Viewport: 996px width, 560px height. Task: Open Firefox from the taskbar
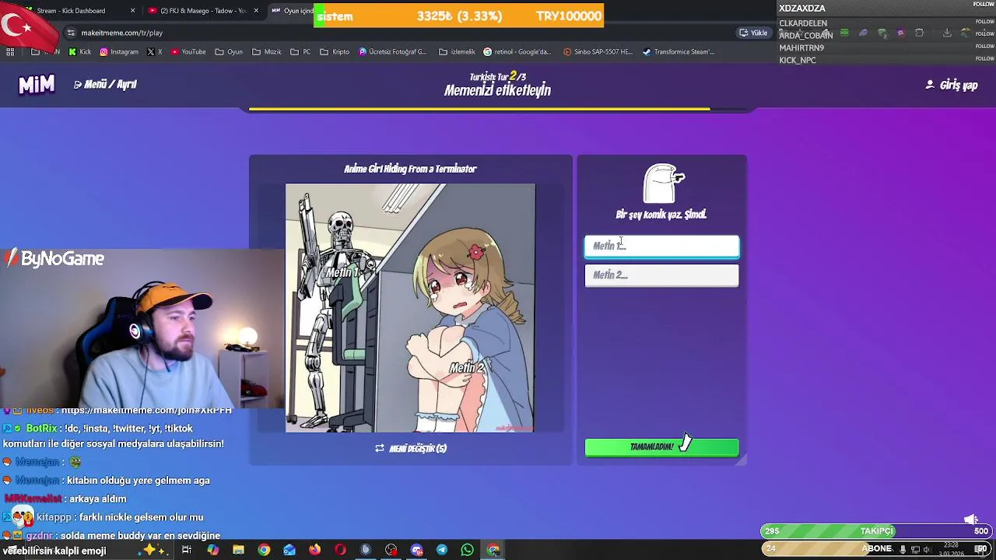click(x=314, y=550)
